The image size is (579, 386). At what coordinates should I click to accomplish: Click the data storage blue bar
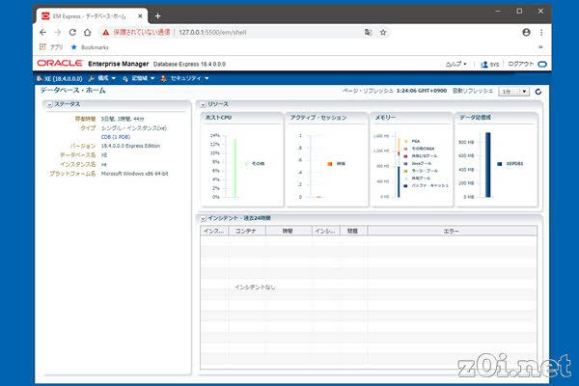tap(487, 165)
